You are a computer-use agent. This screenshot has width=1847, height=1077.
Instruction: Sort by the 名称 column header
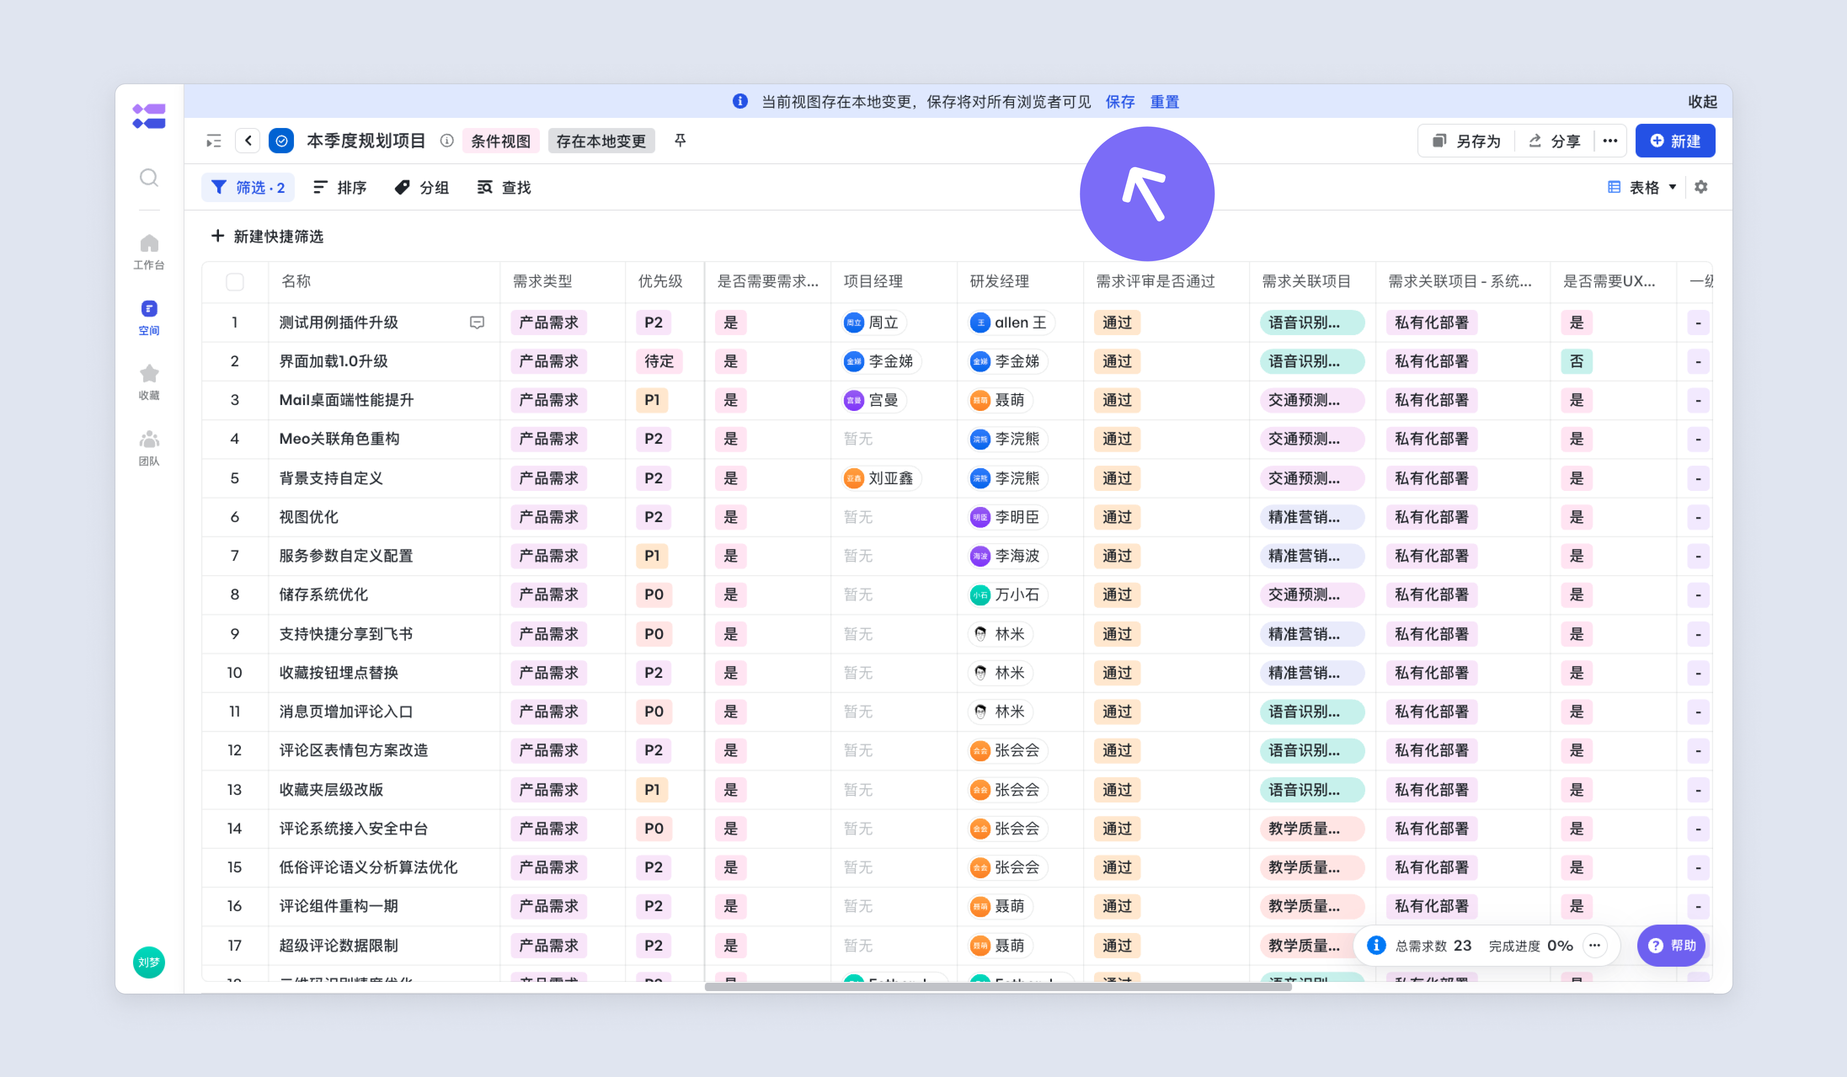coord(296,281)
